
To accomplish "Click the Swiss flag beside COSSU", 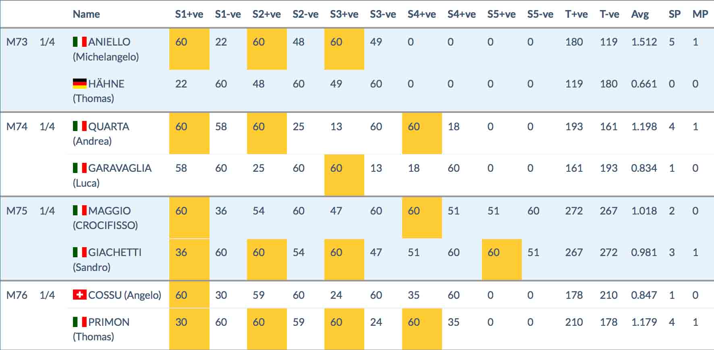I will click(80, 295).
